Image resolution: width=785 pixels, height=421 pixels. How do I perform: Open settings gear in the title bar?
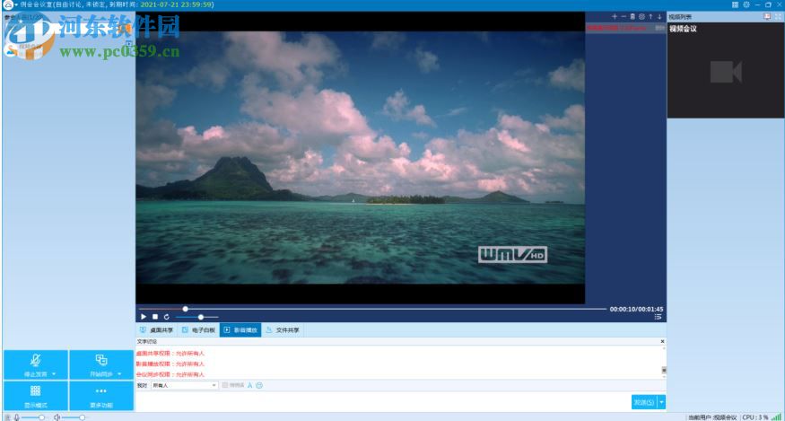coord(746,4)
